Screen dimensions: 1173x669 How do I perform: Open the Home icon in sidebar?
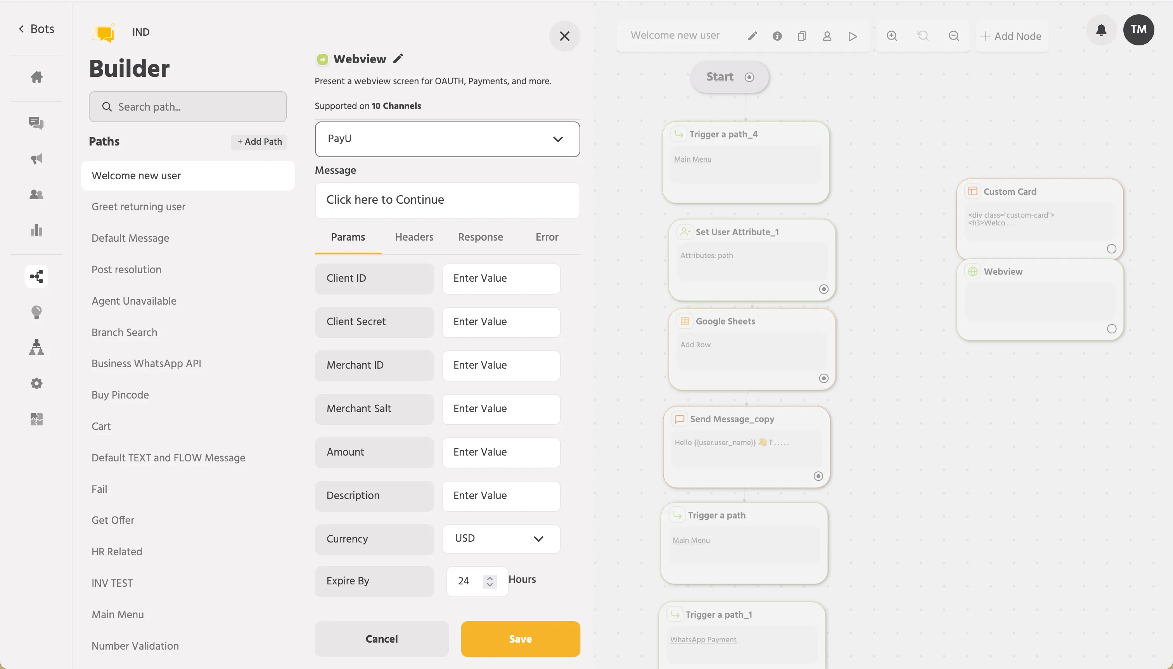click(36, 77)
